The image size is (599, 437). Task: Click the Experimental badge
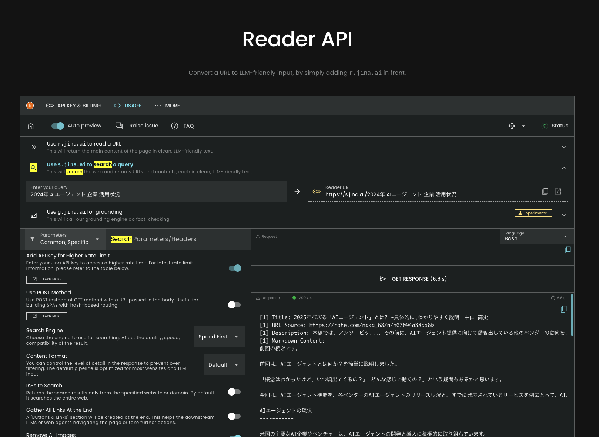coord(533,213)
